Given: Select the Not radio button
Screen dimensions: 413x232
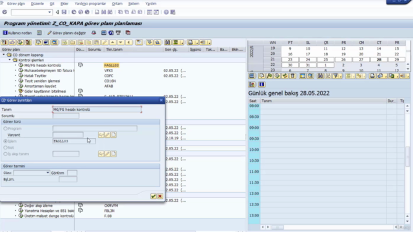Looking at the screenshot, I should (x=5, y=148).
